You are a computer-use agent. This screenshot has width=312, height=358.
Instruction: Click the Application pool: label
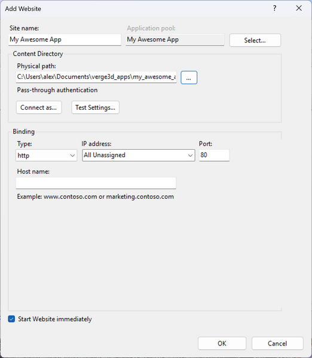tap(151, 28)
